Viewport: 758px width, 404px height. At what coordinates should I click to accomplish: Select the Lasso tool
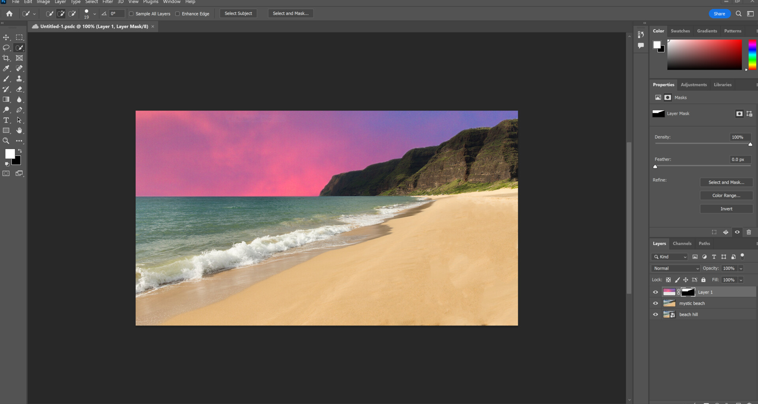tap(6, 48)
